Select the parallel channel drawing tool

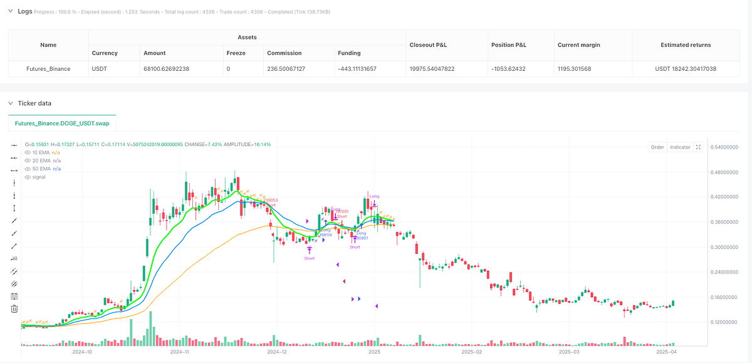click(13, 271)
